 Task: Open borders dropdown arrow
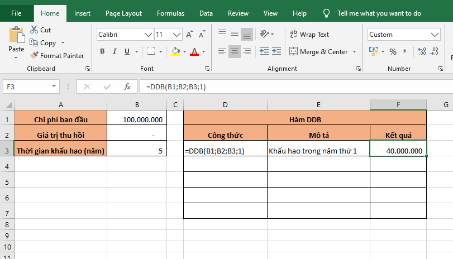click(161, 52)
